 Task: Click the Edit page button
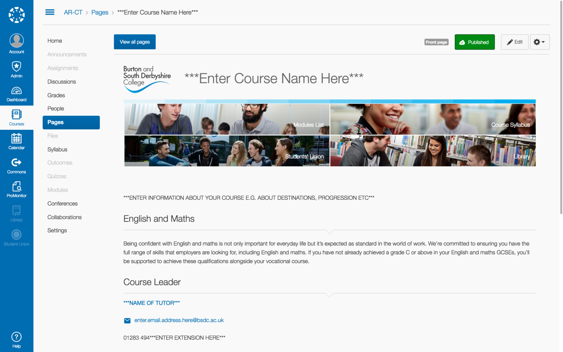[x=515, y=42]
